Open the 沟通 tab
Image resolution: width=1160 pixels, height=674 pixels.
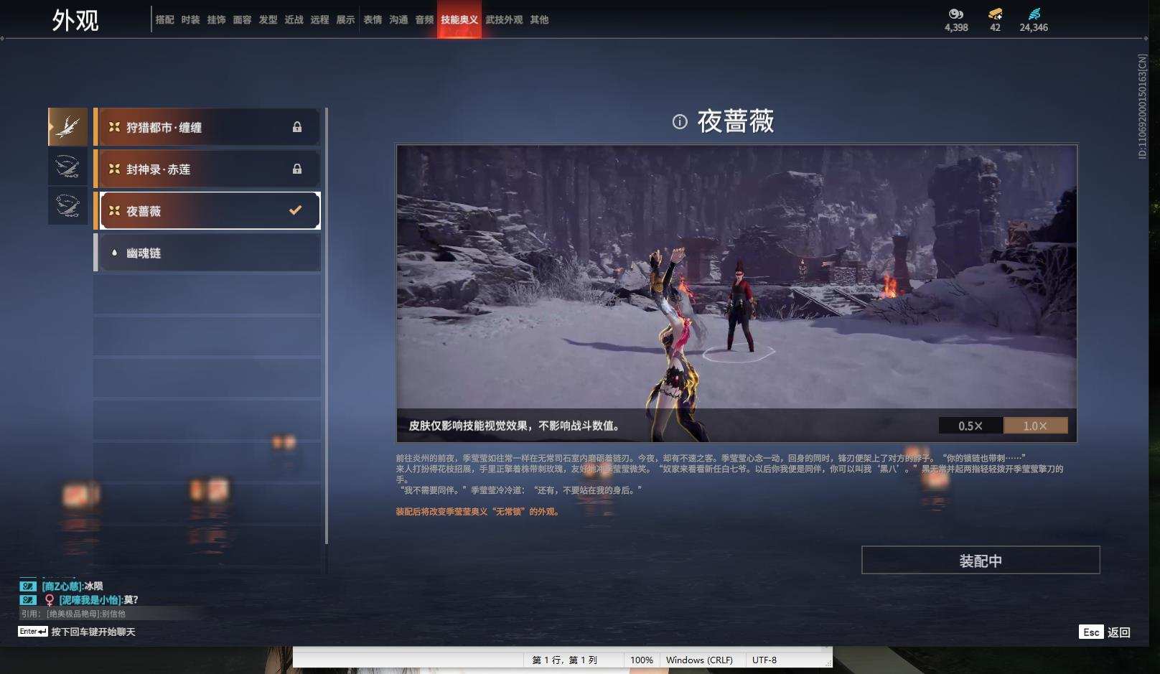coord(398,20)
